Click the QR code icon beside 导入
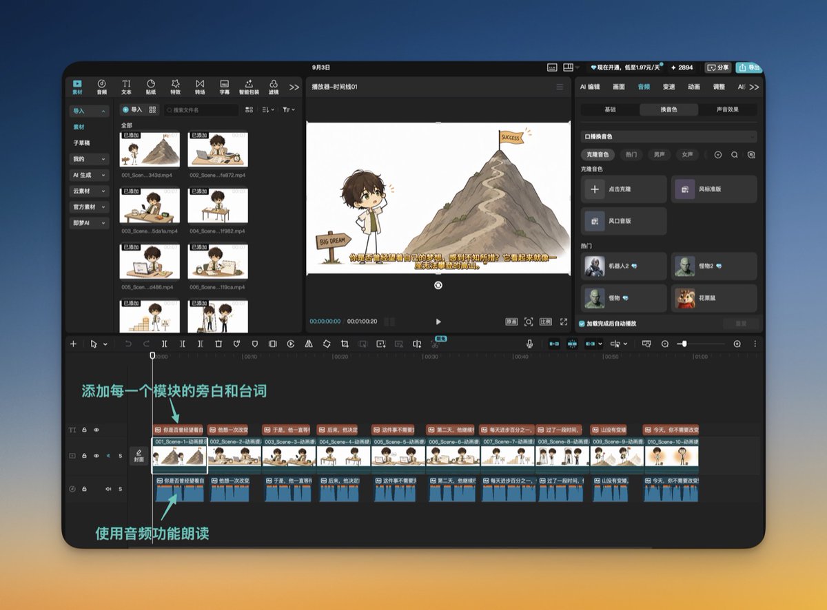This screenshot has width=827, height=610. (x=152, y=109)
